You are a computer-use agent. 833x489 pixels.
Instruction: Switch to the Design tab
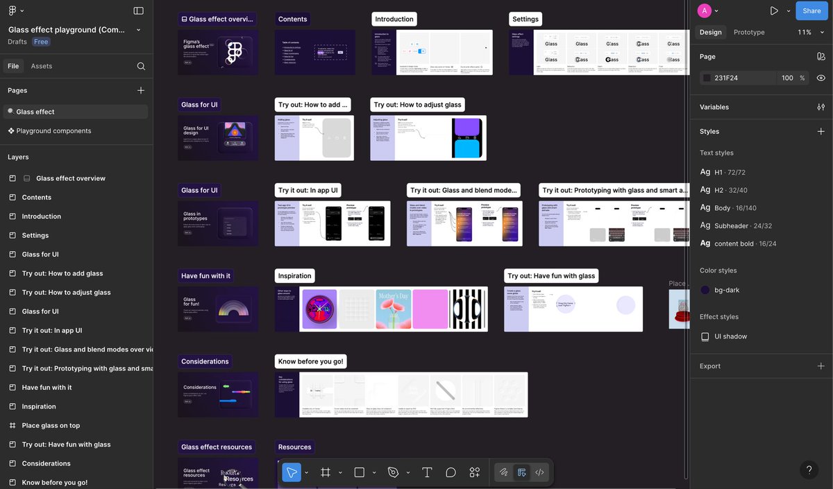click(710, 32)
